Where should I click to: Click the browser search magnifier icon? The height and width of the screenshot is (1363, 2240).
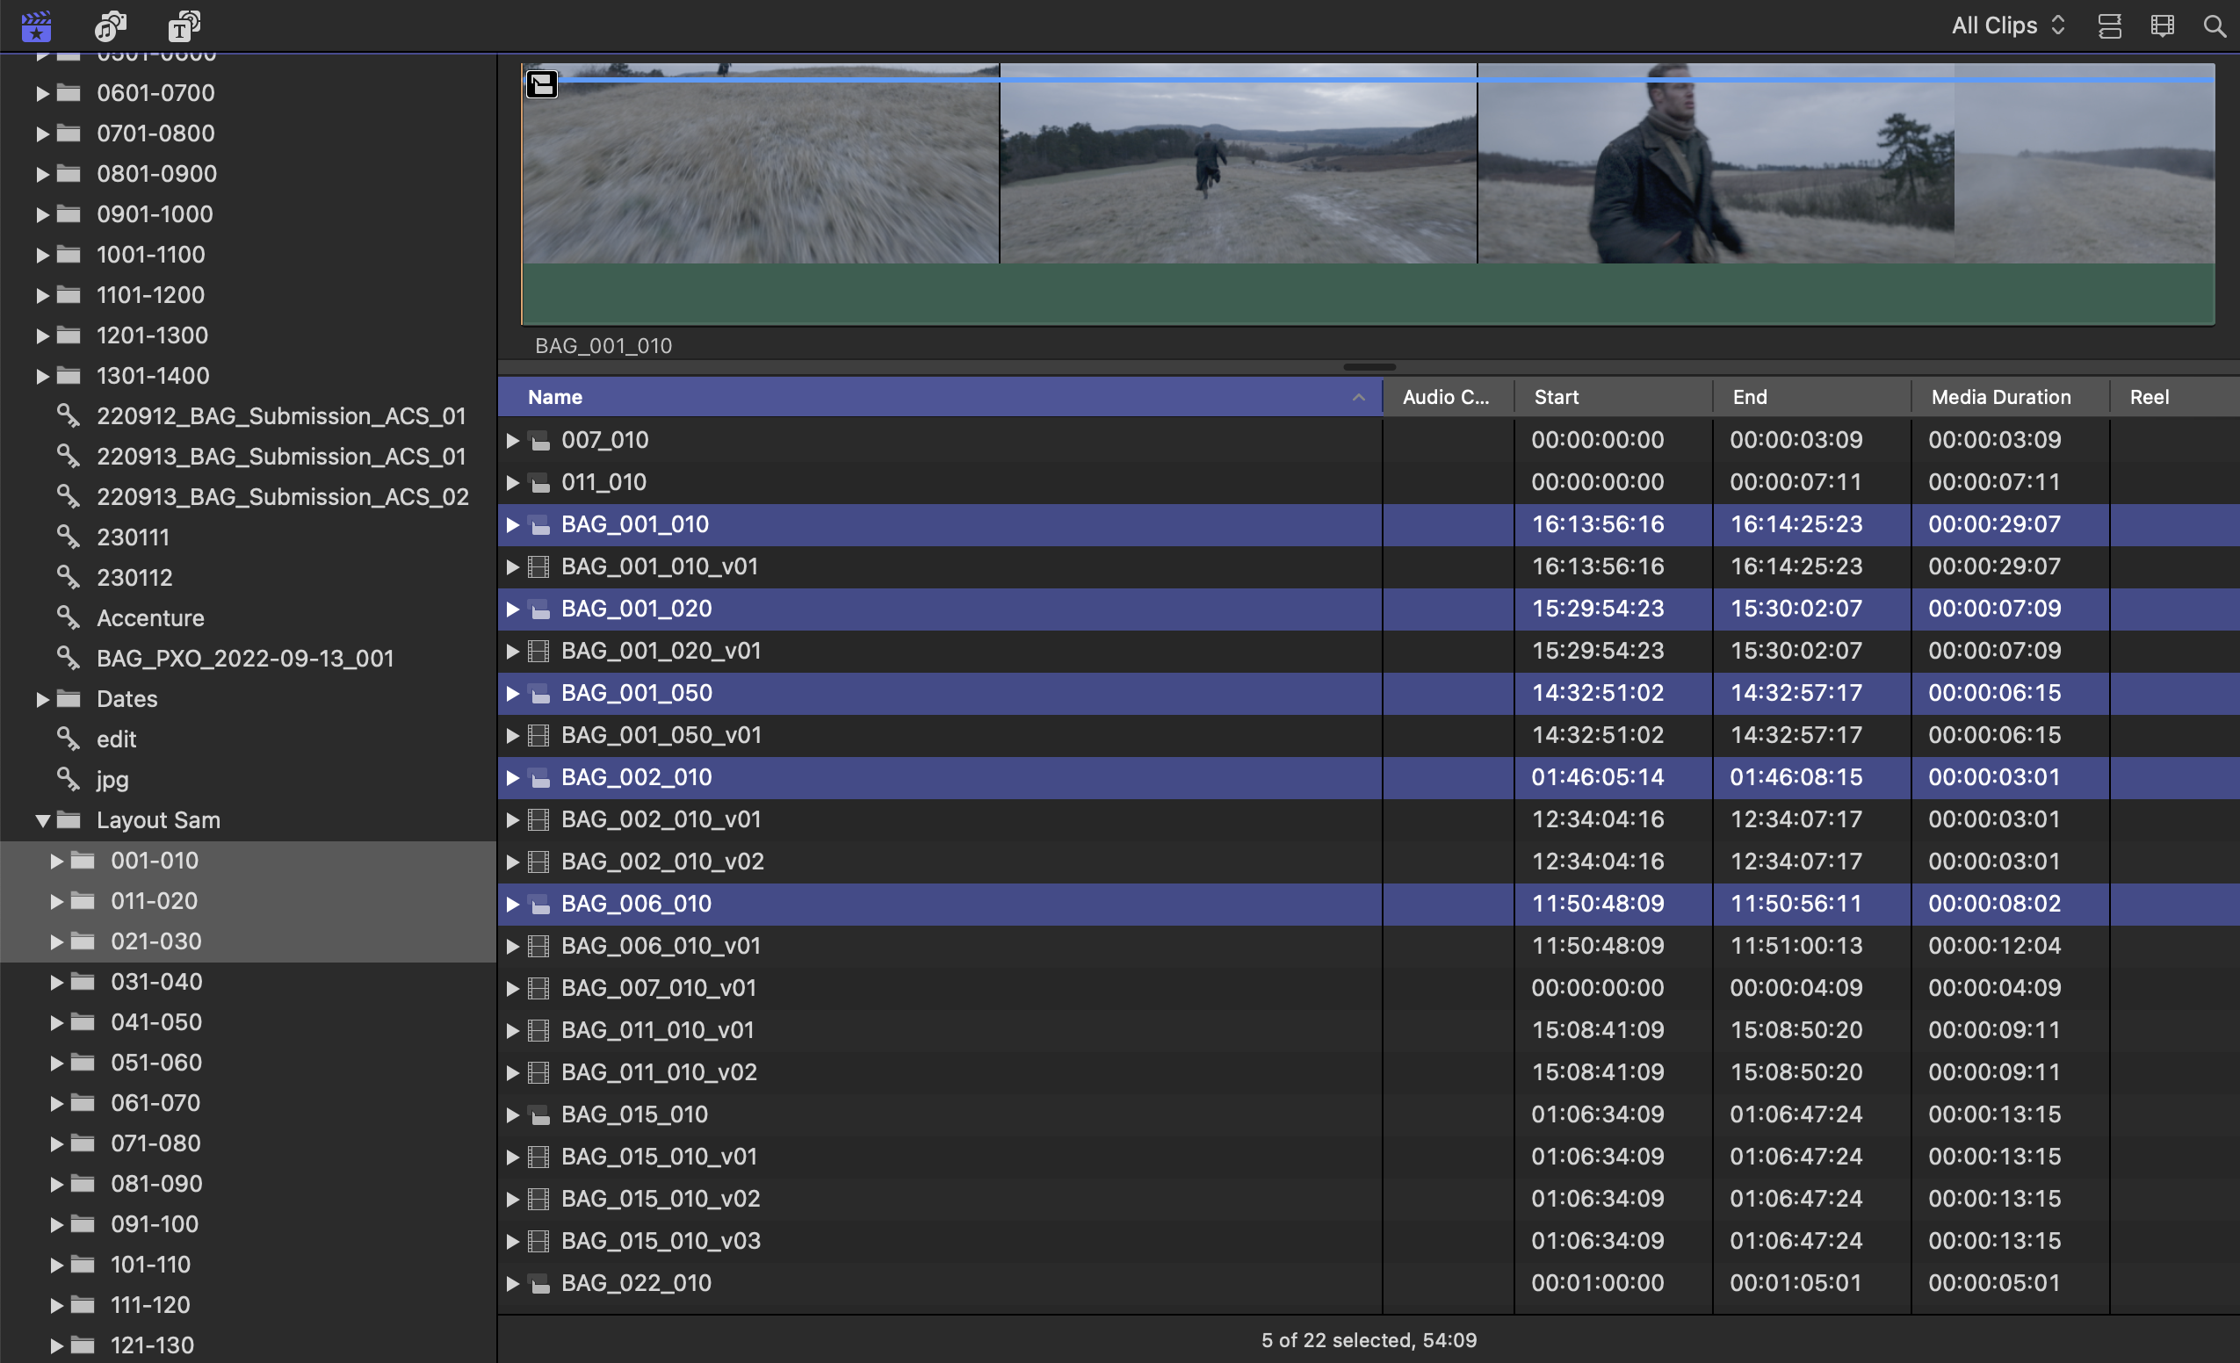(x=2215, y=25)
